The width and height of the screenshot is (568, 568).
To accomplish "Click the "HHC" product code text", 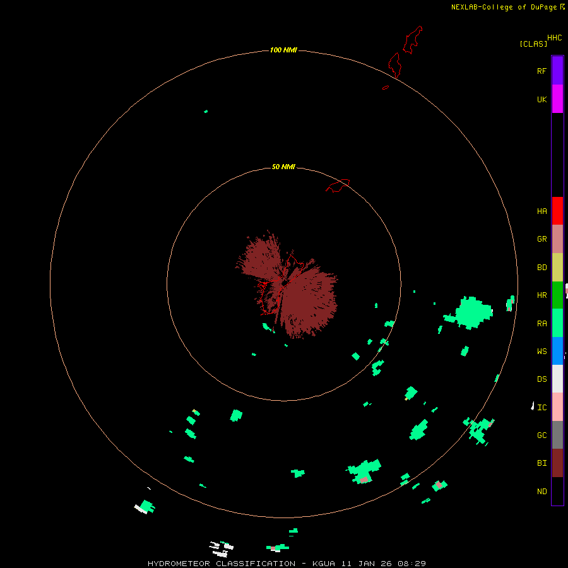I will click(x=555, y=38).
